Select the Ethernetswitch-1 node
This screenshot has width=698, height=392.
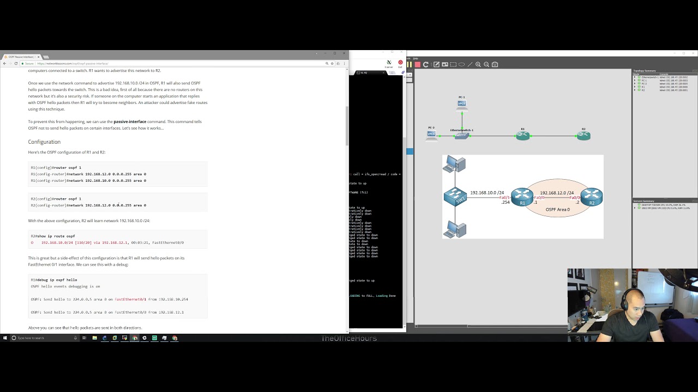[462, 136]
